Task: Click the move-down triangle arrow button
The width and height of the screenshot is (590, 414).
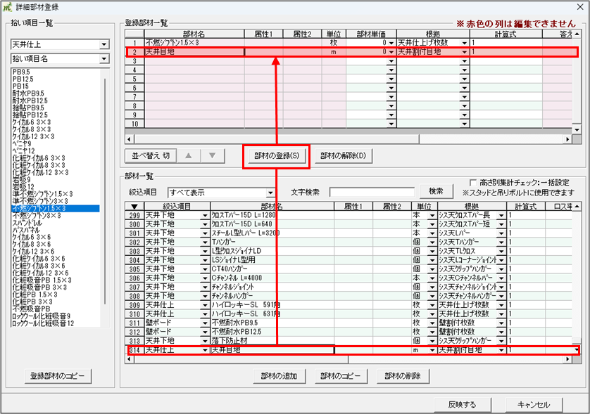Action: 212,155
